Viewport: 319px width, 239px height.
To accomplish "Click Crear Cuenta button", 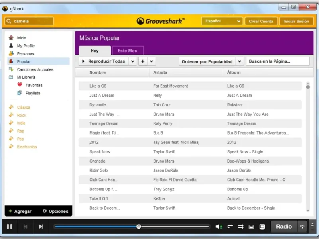I will (x=261, y=21).
